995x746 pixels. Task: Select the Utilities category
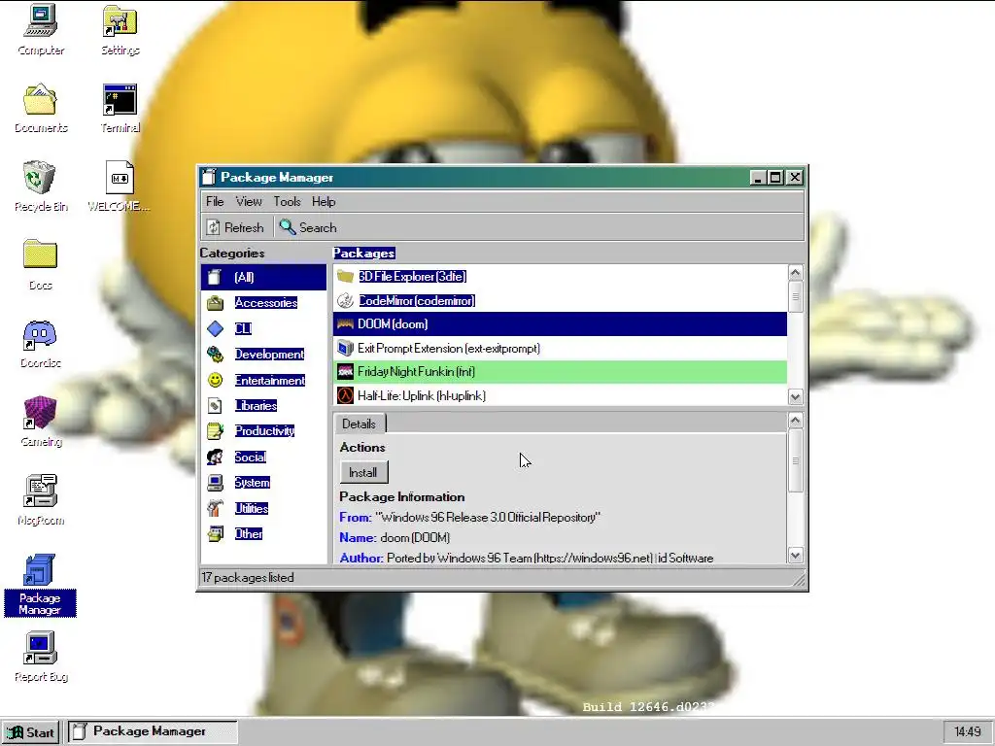264,508
